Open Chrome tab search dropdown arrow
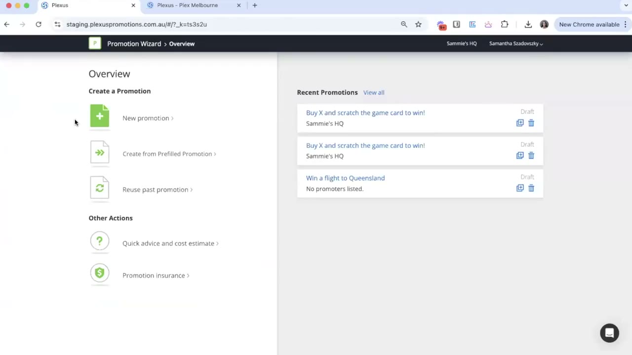Screen dimensions: 632x355 point(626,5)
